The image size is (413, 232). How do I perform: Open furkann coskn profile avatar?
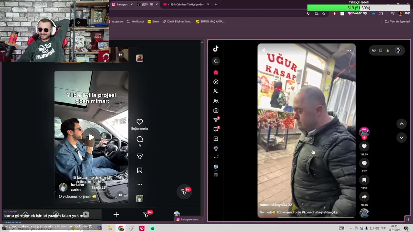64,187
